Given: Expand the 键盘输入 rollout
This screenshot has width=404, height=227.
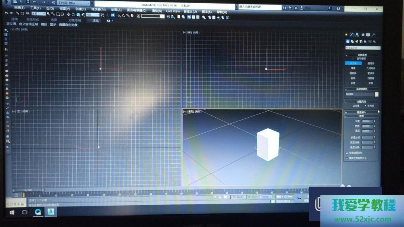Looking at the screenshot, I should 362,112.
